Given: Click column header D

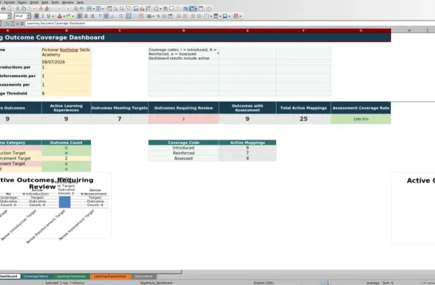Looking at the screenshot, I should 184,31.
